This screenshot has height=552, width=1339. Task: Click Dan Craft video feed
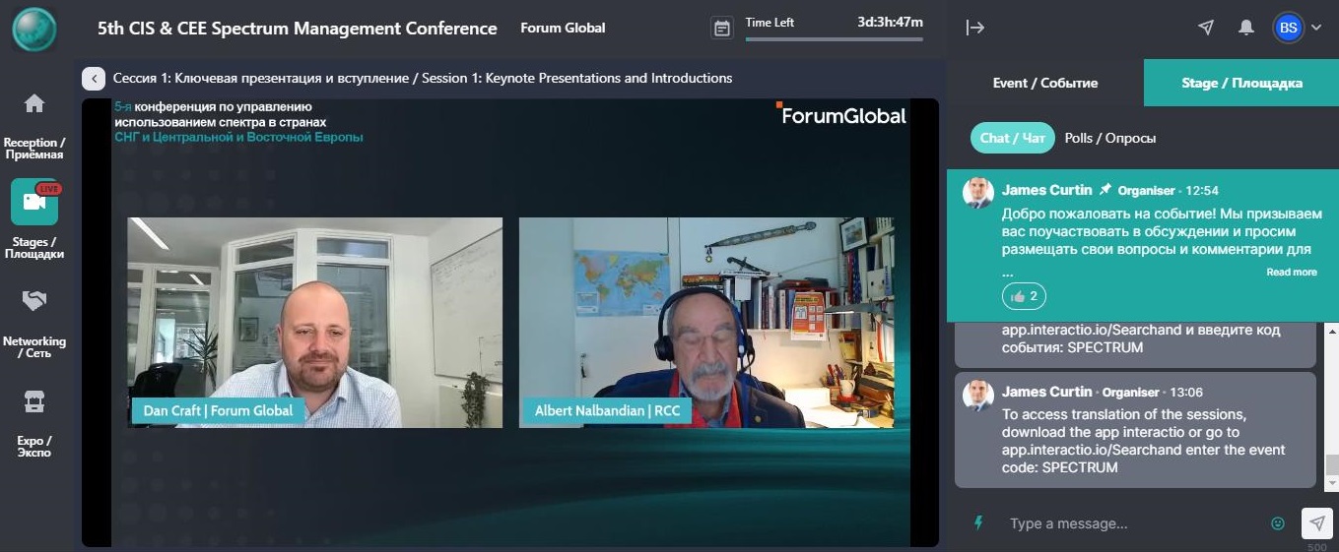(x=315, y=323)
